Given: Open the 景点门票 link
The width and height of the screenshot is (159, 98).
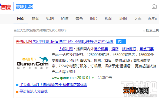Looking at the screenshot, I should point(147,49).
